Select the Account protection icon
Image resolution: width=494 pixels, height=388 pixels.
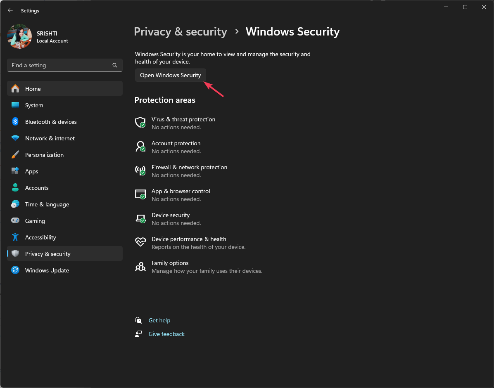(x=140, y=146)
